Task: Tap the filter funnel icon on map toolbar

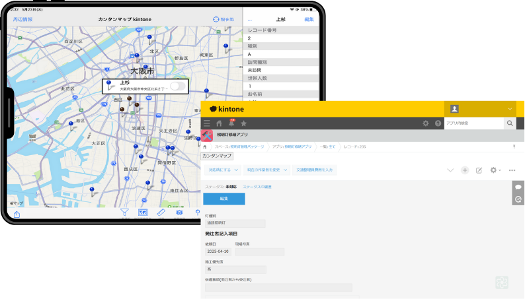Action: click(x=124, y=213)
